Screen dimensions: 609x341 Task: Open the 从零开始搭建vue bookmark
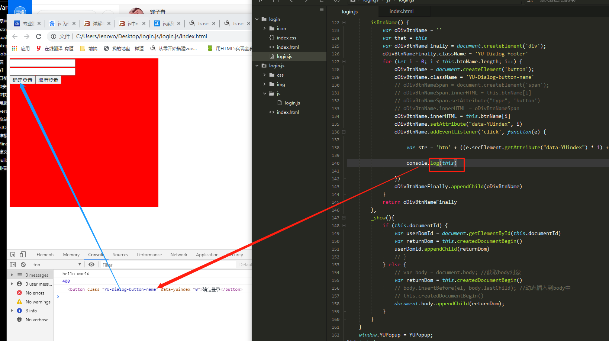coord(174,48)
